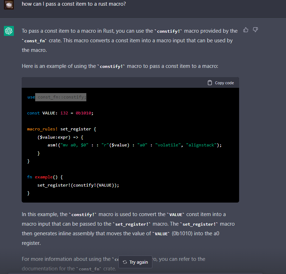
Task: Click the 'use' keyword in code
Action: [x=31, y=97]
